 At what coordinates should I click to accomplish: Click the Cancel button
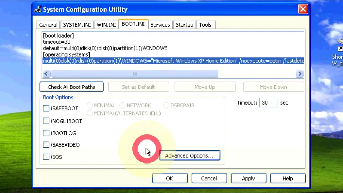(x=209, y=179)
